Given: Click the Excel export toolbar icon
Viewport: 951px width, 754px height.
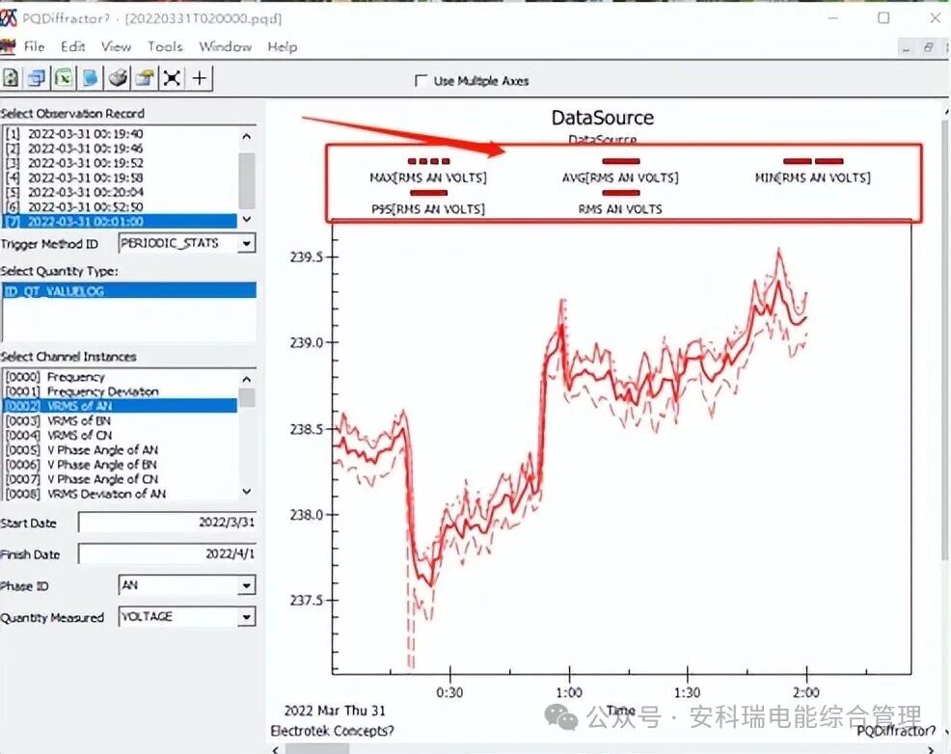Looking at the screenshot, I should pos(64,78).
